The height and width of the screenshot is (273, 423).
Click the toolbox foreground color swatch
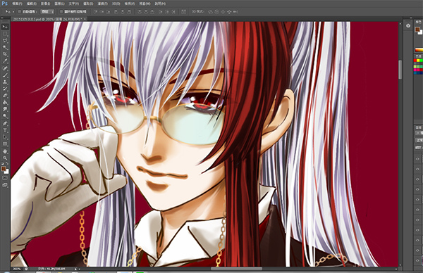point(4,169)
